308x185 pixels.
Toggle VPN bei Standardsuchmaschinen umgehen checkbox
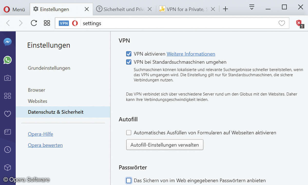pos(129,62)
